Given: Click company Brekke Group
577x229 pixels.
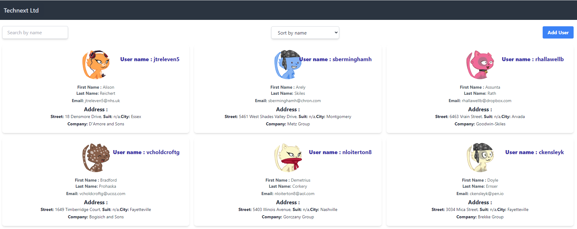Looking at the screenshot, I should point(491,217).
